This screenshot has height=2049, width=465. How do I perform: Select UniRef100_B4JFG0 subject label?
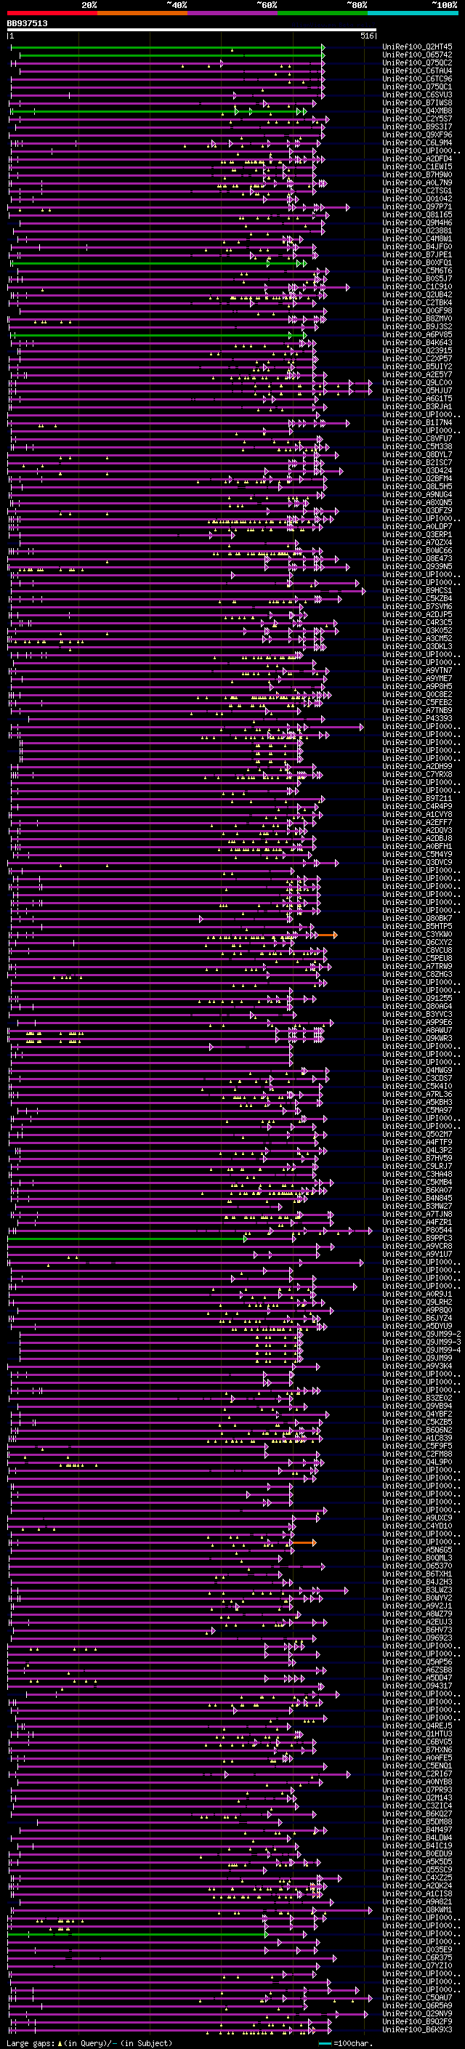[x=417, y=246]
